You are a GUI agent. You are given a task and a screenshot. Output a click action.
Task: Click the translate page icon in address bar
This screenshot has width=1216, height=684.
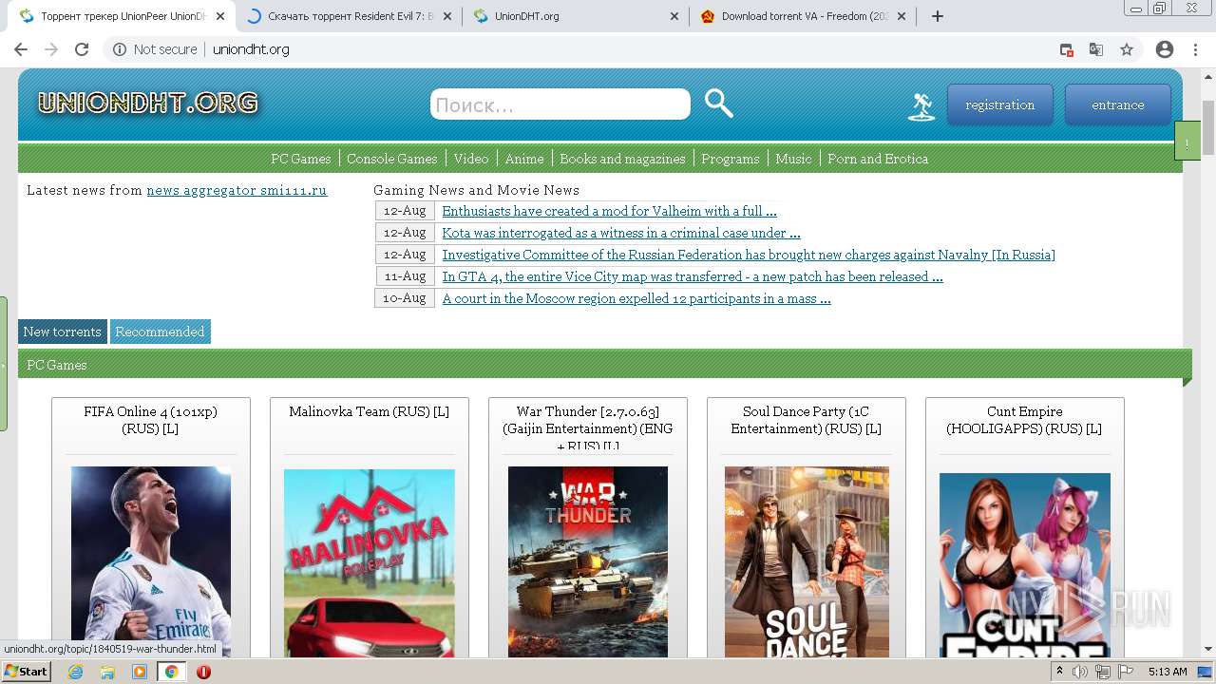(1096, 49)
